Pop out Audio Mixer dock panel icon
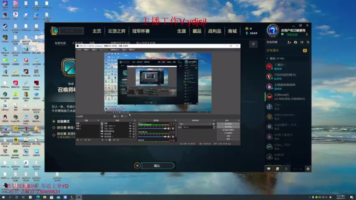Viewport: 356px width, 200px height. click(x=175, y=120)
